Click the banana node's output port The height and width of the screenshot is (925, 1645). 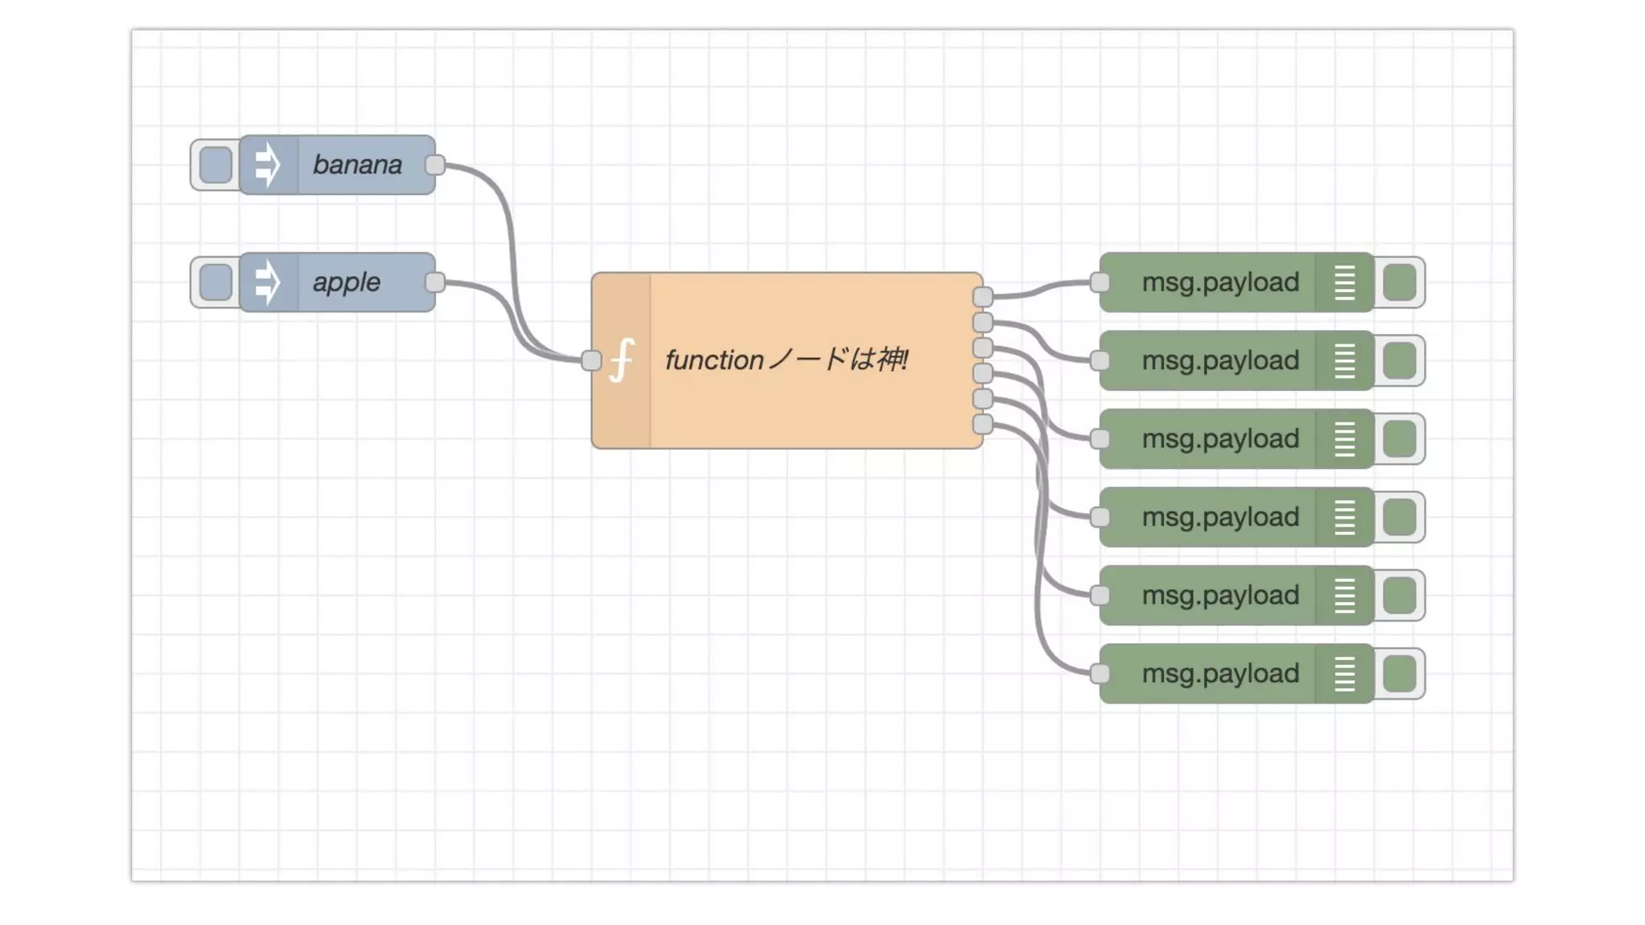point(435,165)
